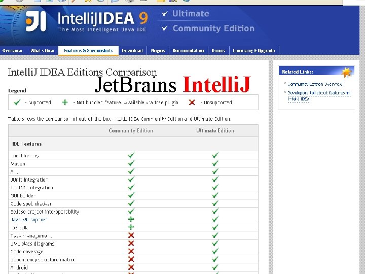Viewport: 365px width, 274px height.
Task: Click Ultimate checkmark for Eclipse project interoperability
Action: (215, 211)
